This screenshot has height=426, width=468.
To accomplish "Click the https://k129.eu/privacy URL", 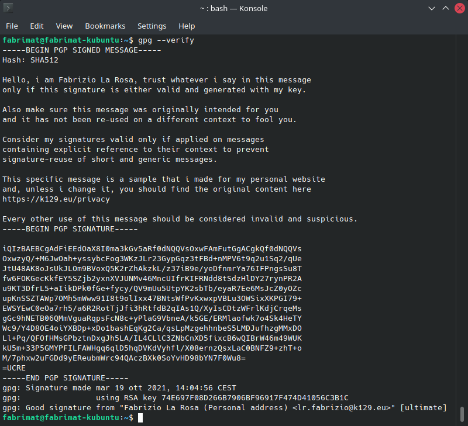I will coord(56,199).
